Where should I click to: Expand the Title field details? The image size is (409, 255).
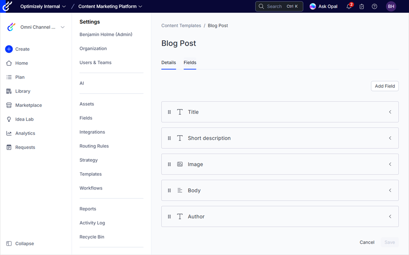(390, 112)
